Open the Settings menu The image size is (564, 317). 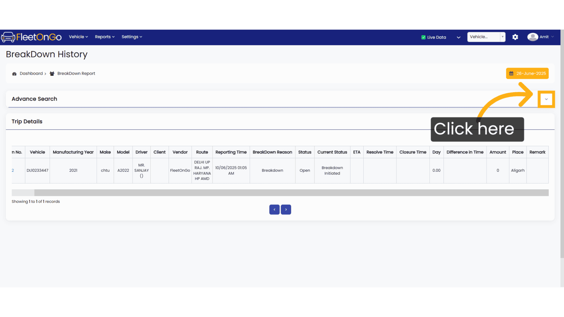[x=132, y=37]
